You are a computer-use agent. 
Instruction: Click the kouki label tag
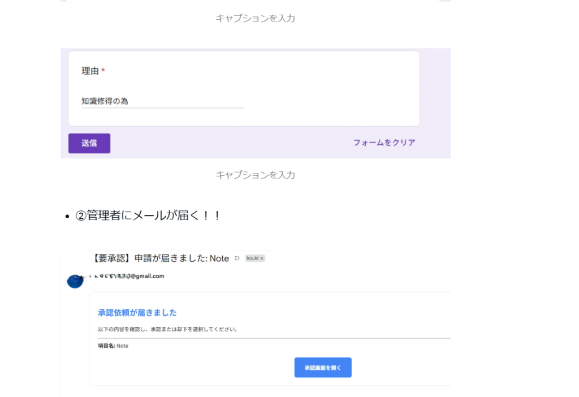252,258
